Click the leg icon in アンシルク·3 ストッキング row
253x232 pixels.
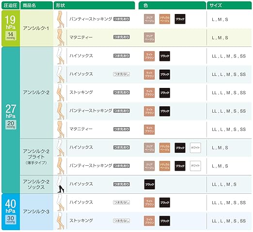pos(61,221)
